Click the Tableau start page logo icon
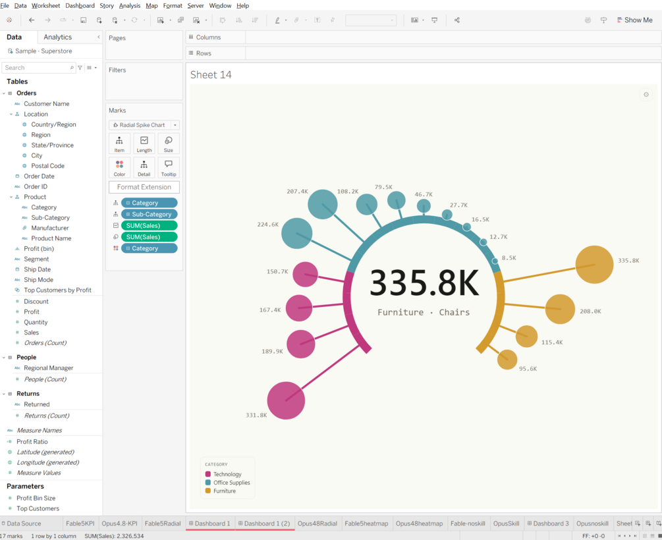The width and height of the screenshot is (662, 540). click(9, 20)
